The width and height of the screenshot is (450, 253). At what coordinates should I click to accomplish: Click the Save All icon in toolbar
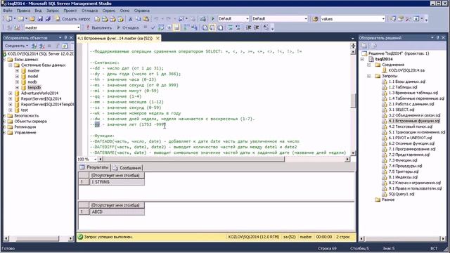pyautogui.click(x=48, y=19)
